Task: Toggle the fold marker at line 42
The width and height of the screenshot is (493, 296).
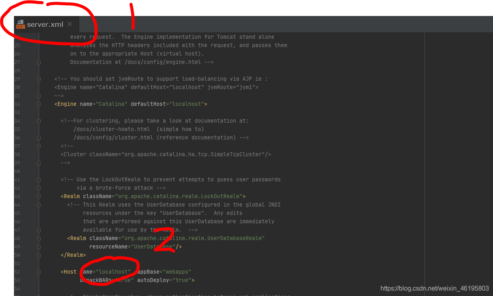Action: (x=39, y=188)
